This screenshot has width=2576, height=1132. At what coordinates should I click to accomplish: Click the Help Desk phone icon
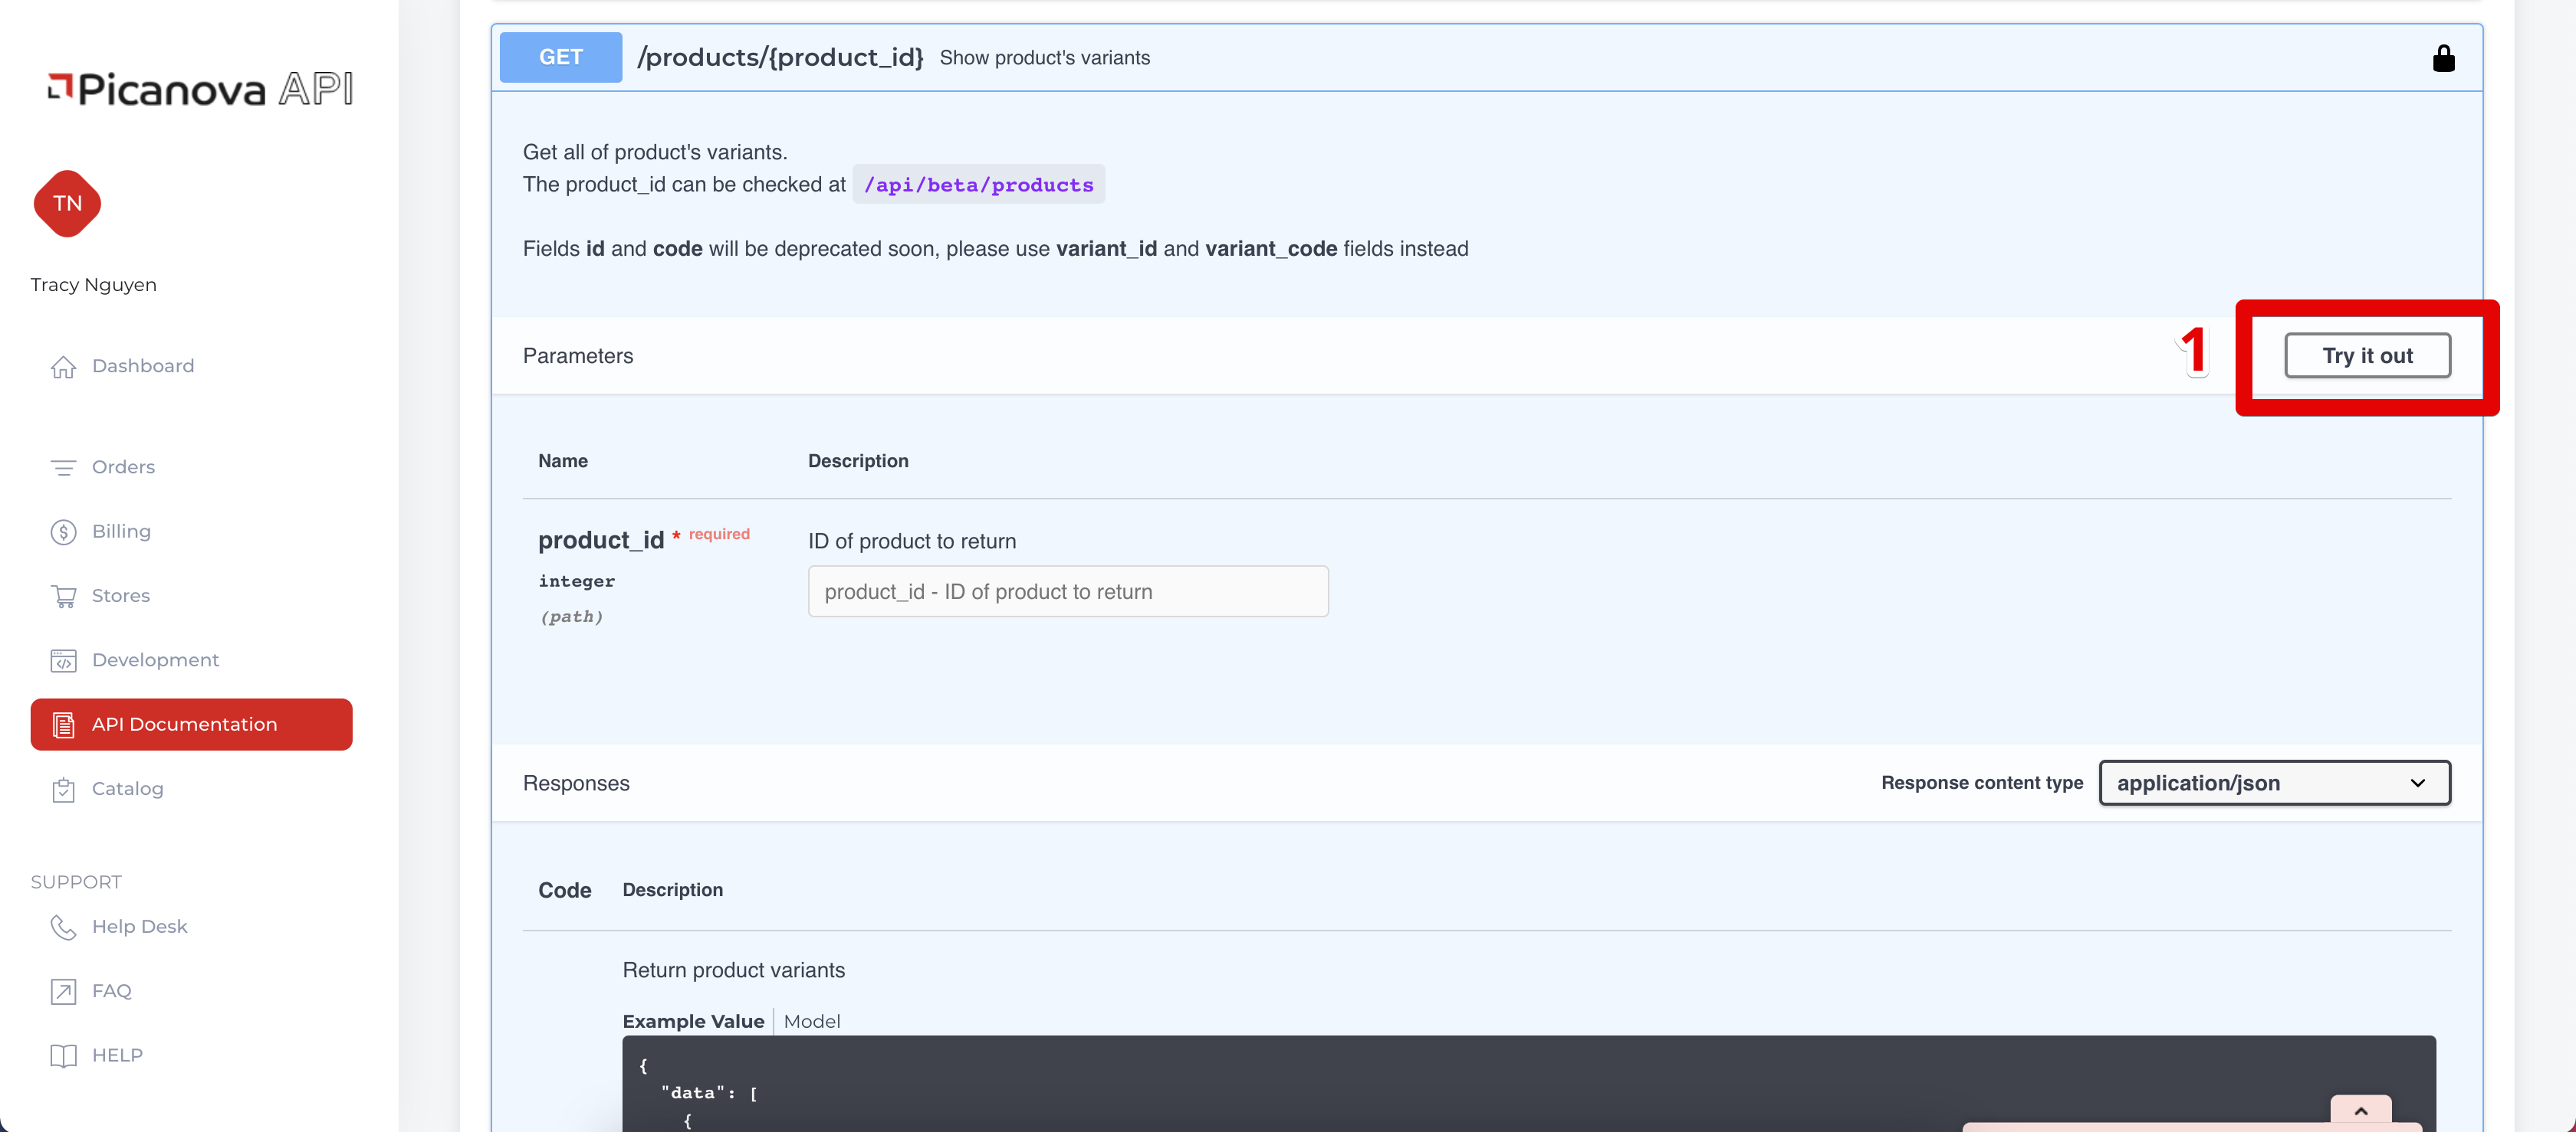[x=63, y=928]
